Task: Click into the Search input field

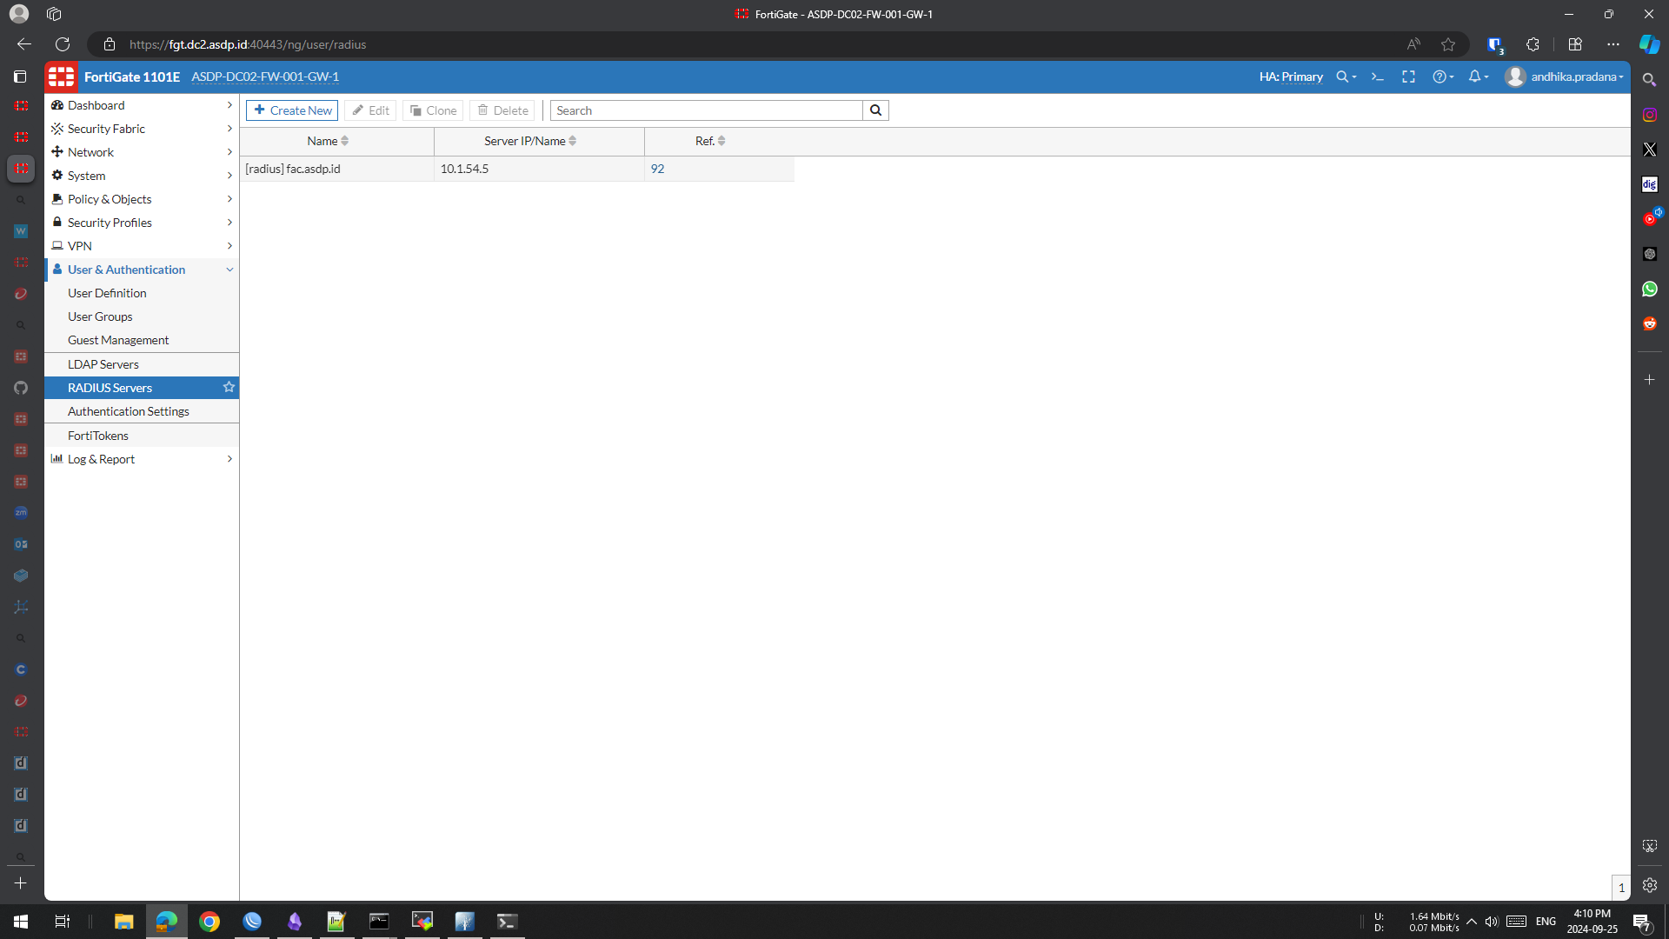Action: (x=707, y=110)
